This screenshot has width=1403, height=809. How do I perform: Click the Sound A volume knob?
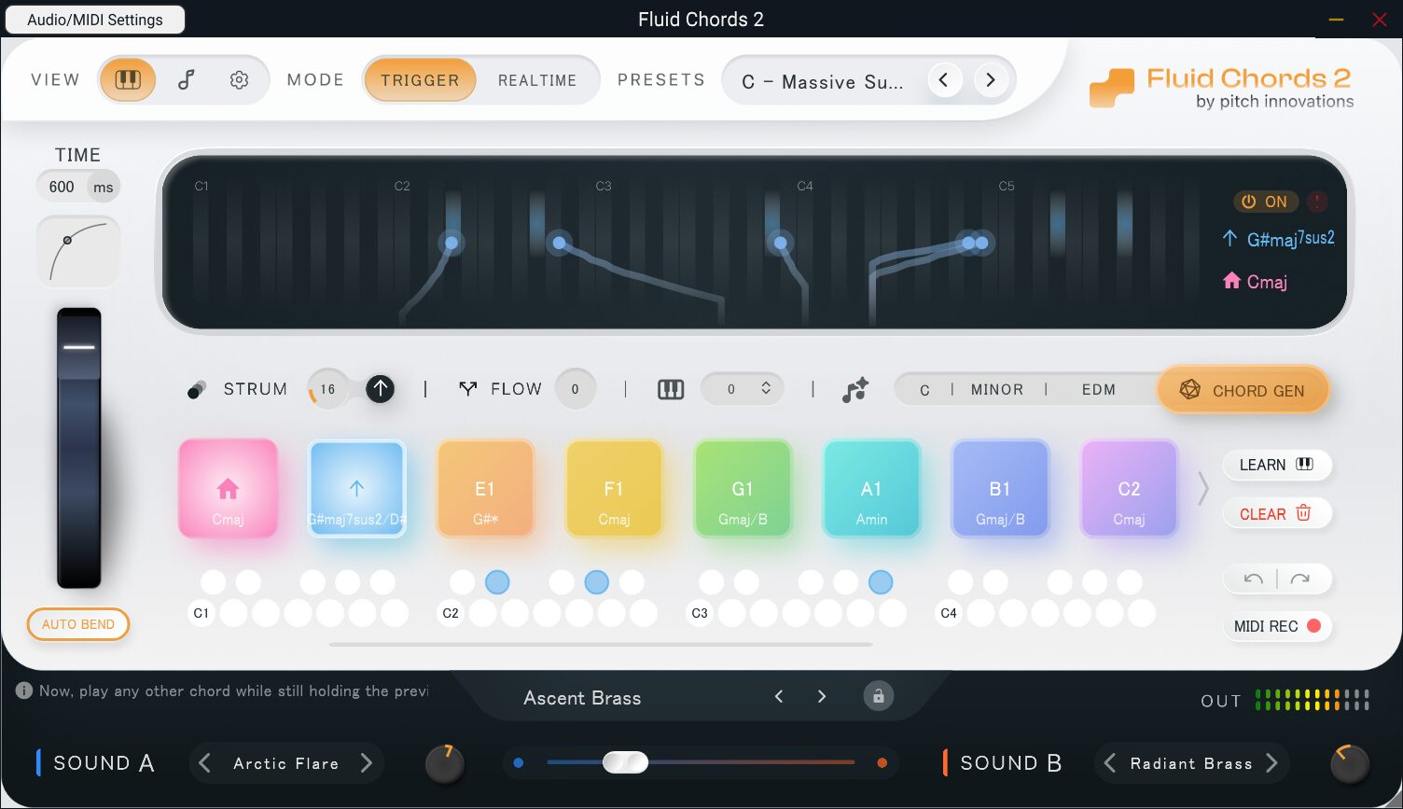tap(445, 763)
